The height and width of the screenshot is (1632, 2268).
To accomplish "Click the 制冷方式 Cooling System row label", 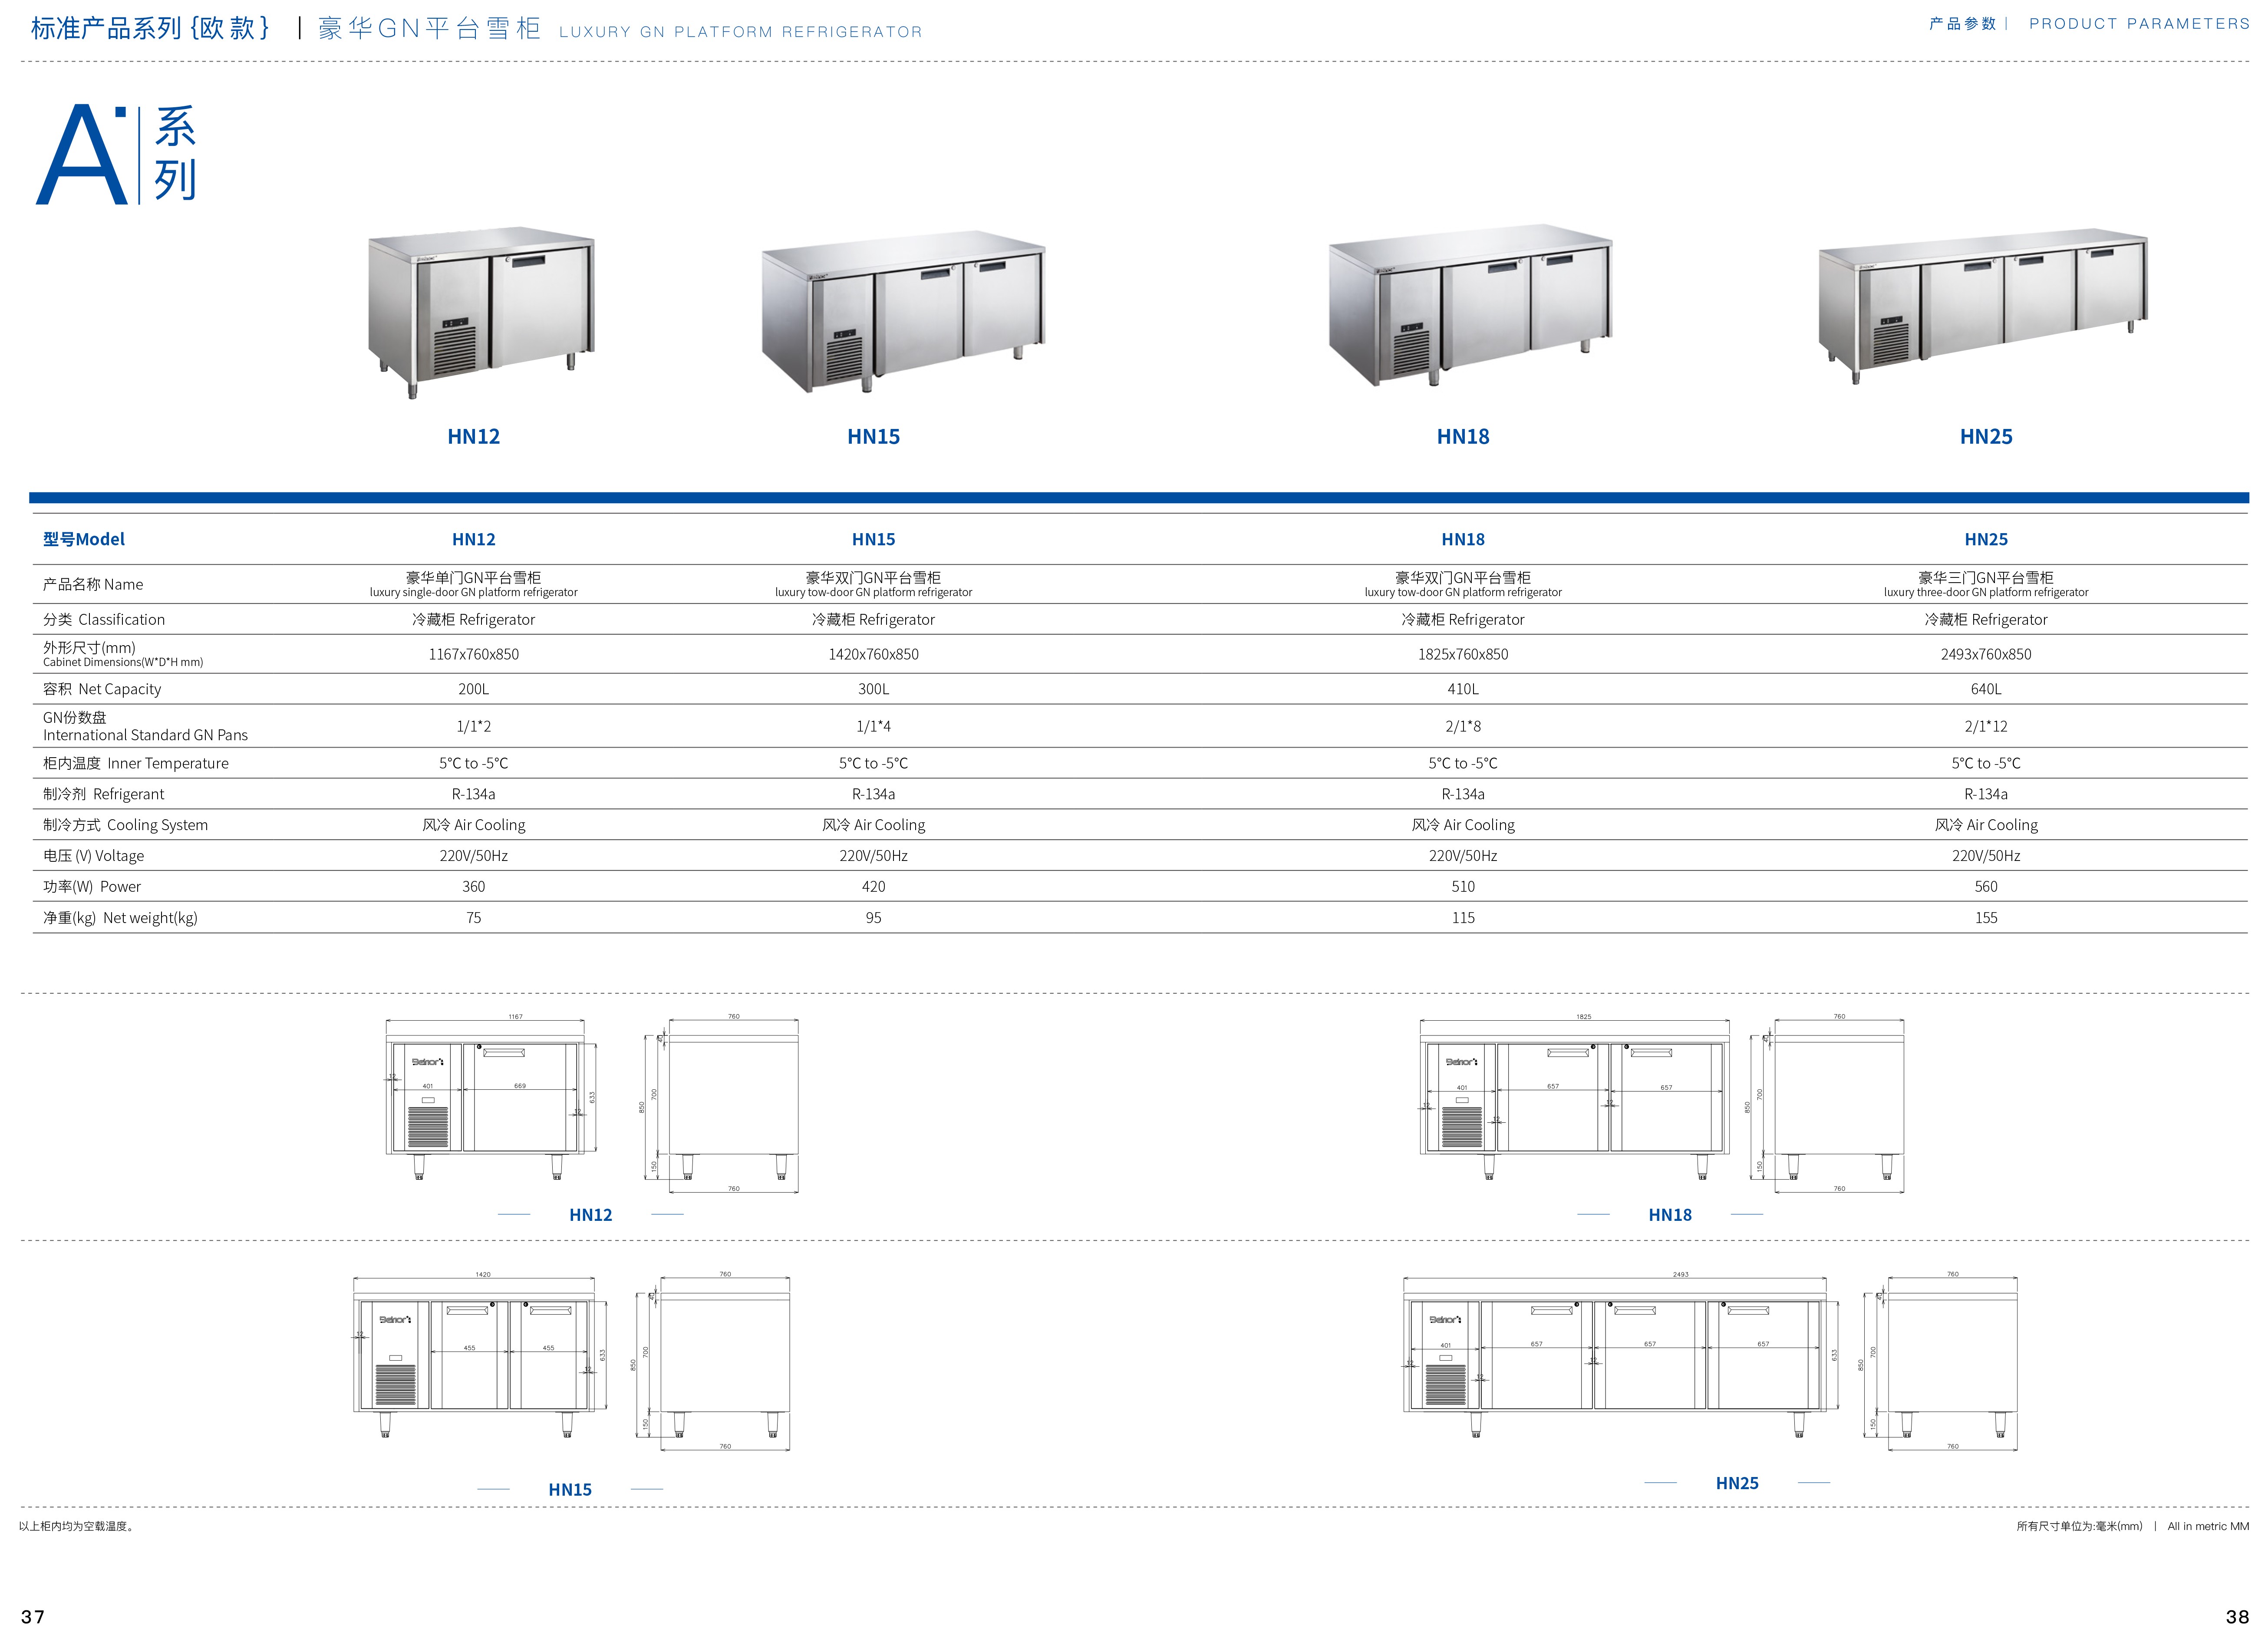I will (125, 825).
